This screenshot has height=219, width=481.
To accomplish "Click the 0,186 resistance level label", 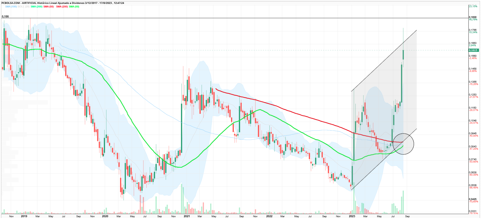I will [x=5, y=16].
